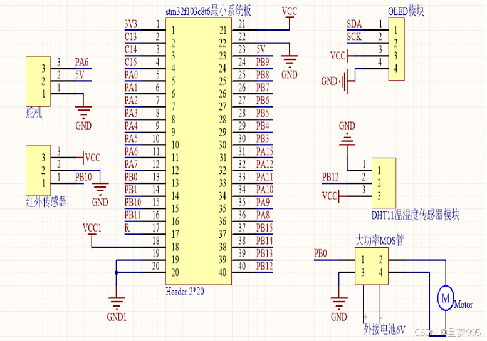Select the PA2 net label
Image resolution: width=487 pixels, height=341 pixels.
[x=131, y=101]
